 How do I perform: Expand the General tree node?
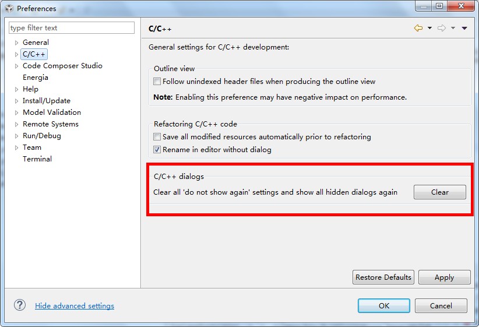(16, 43)
